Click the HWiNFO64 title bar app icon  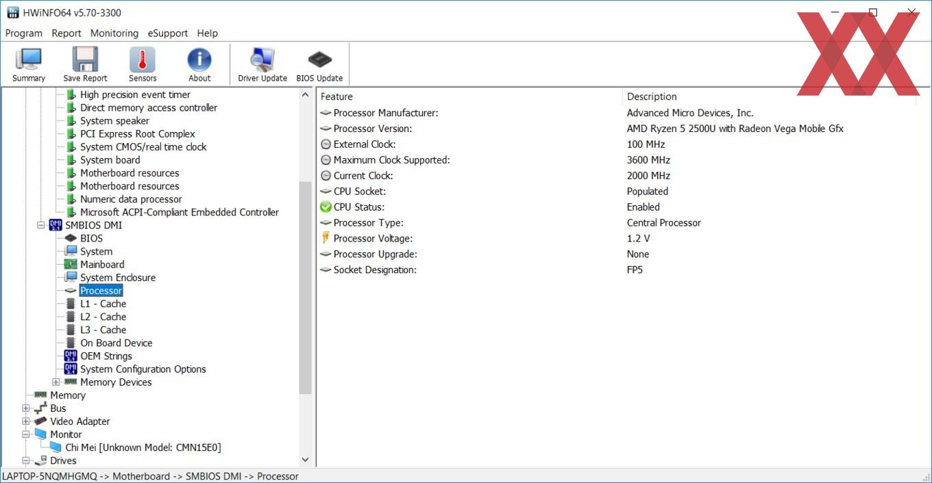pos(13,12)
